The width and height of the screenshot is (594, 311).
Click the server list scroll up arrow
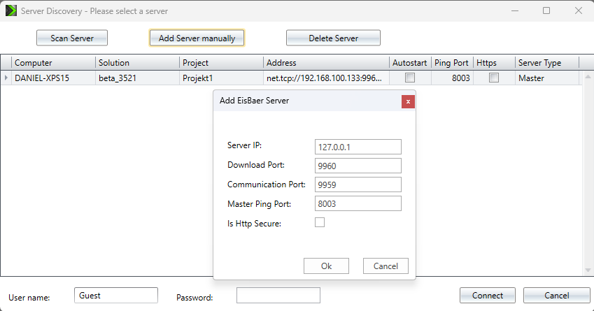588,77
